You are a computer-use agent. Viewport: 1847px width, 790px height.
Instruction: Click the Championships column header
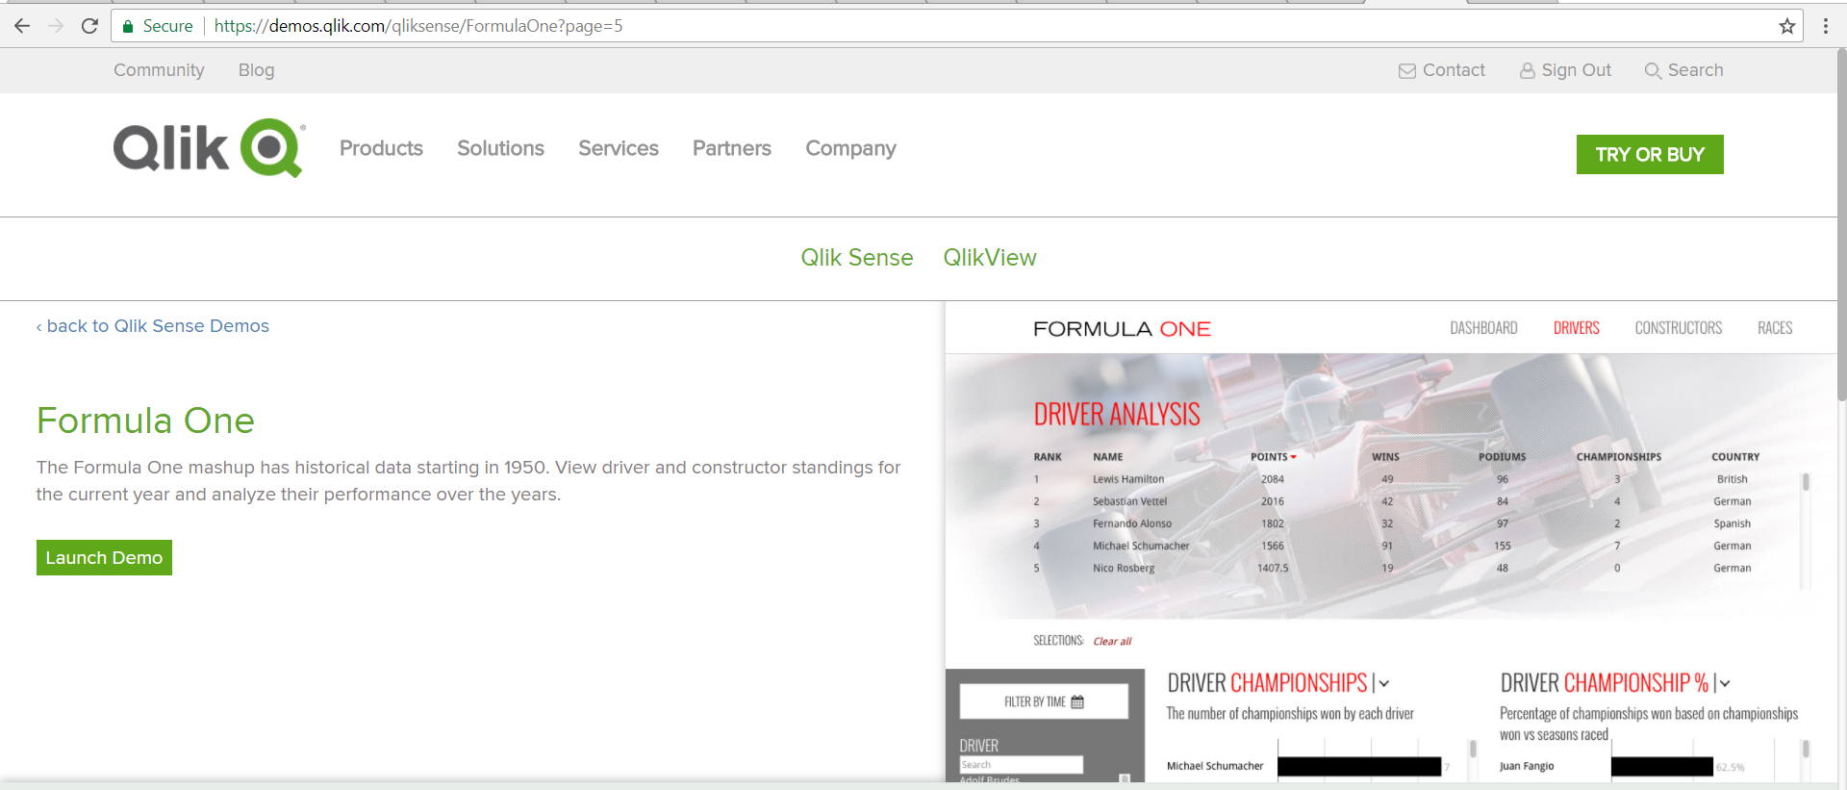click(x=1618, y=457)
